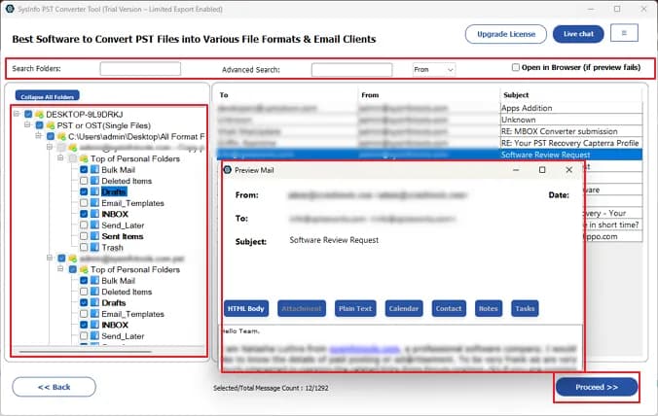The height and width of the screenshot is (416, 658).
Task: Click the Advanced Search input field
Action: (351, 70)
